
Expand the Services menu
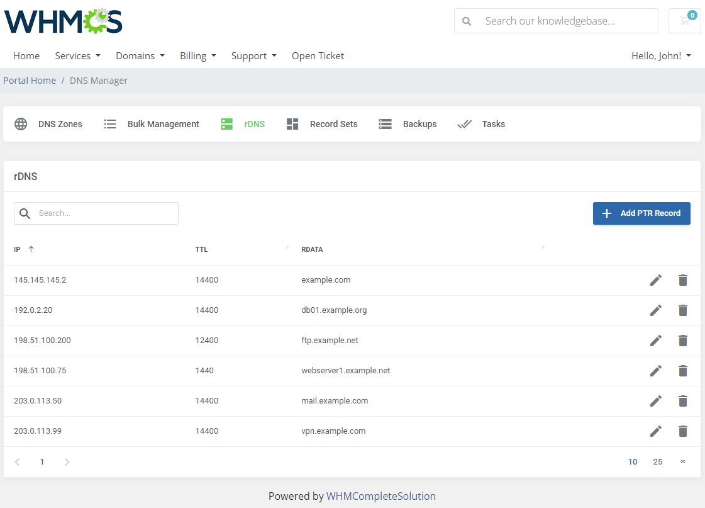tap(77, 56)
